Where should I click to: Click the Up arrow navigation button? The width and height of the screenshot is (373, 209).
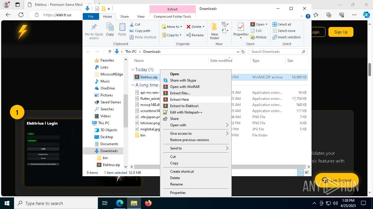110,52
